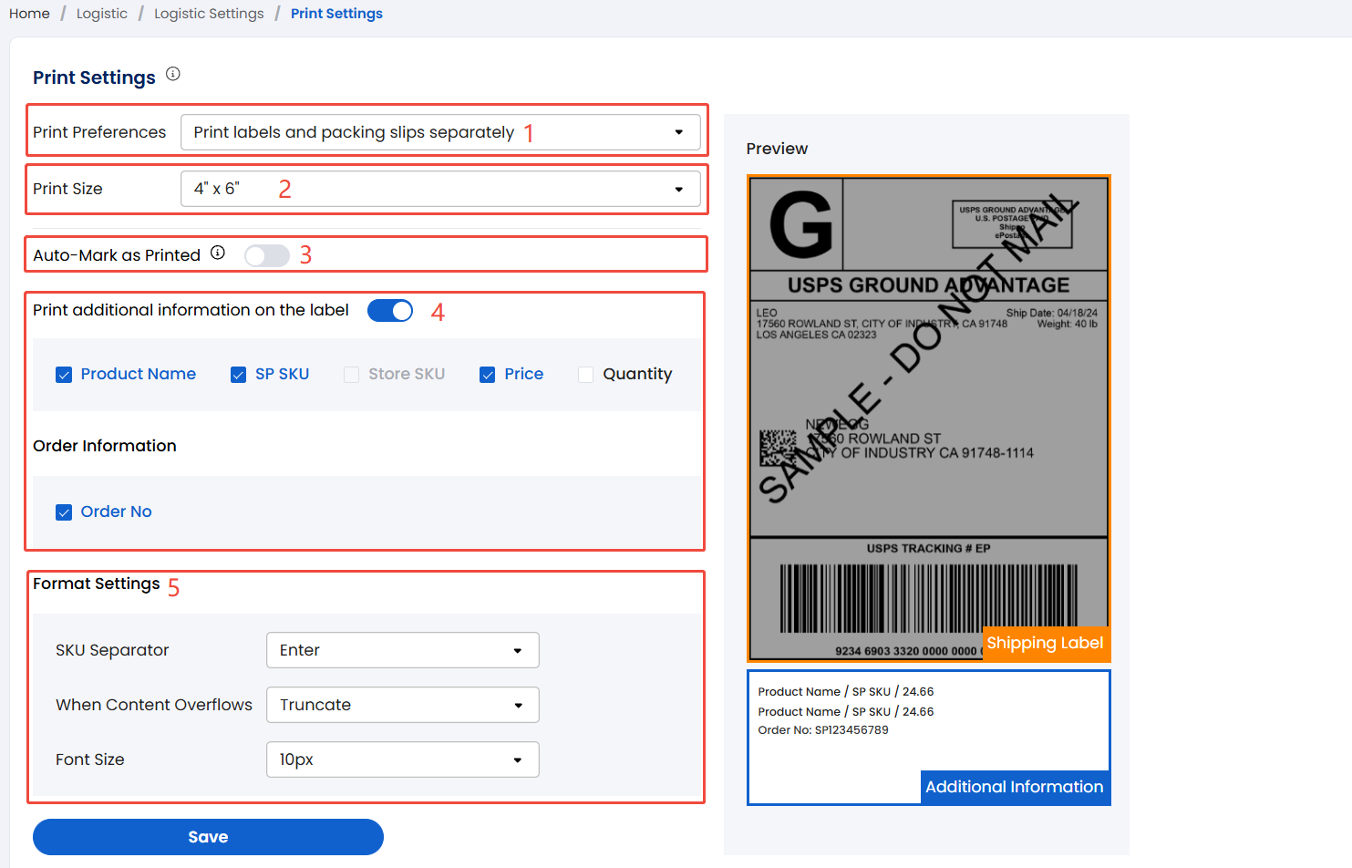Enable the Quantity checkbox
The height and width of the screenshot is (868, 1352).
tap(586, 375)
